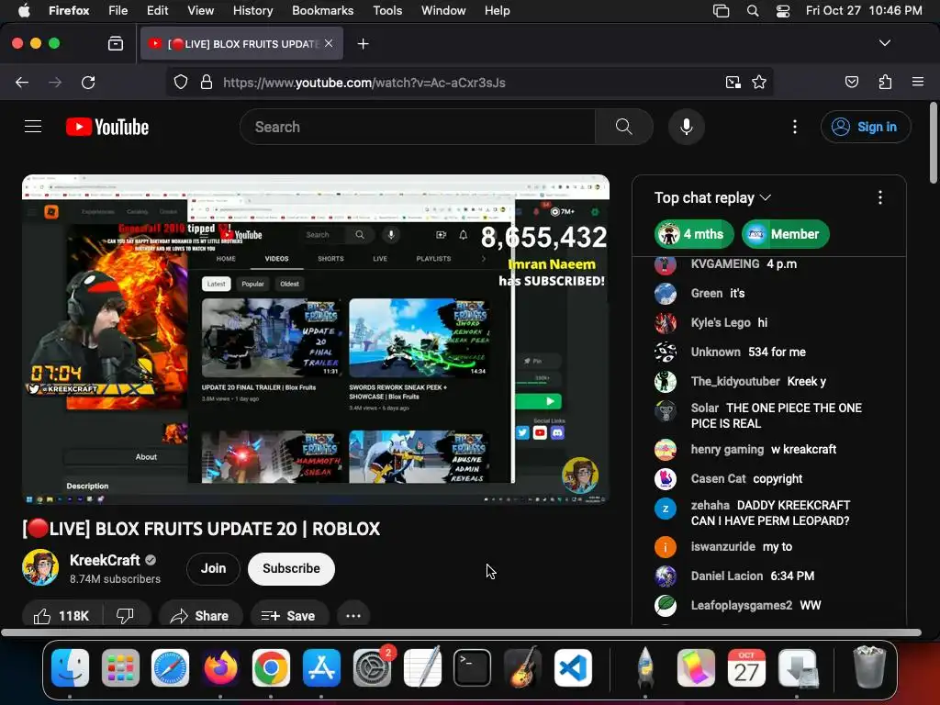List all tabs chevron in Firefox
The image size is (940, 705).
point(885,43)
